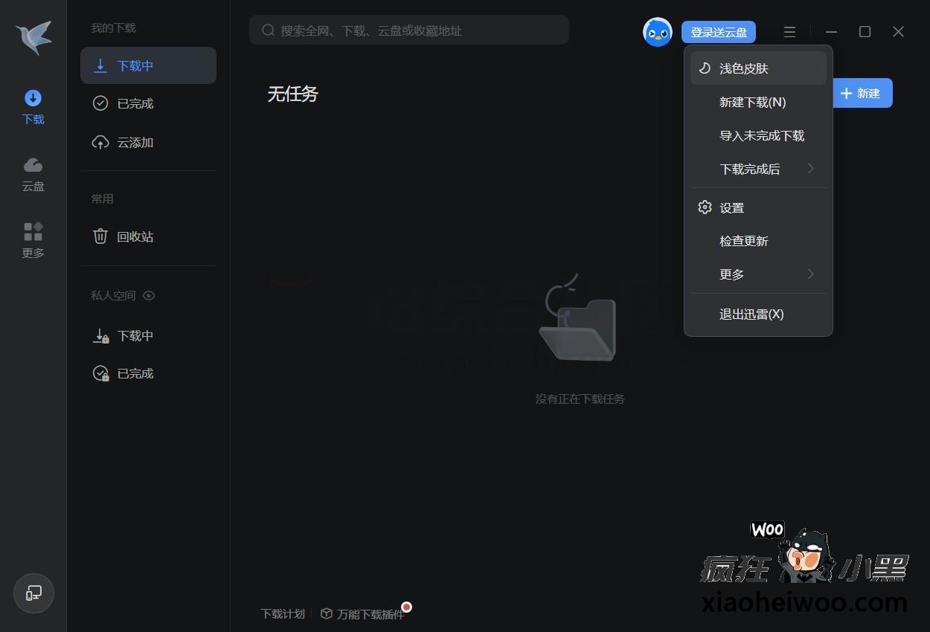Expand the 更多 submenu in the menu
The image size is (930, 632).
(x=731, y=274)
